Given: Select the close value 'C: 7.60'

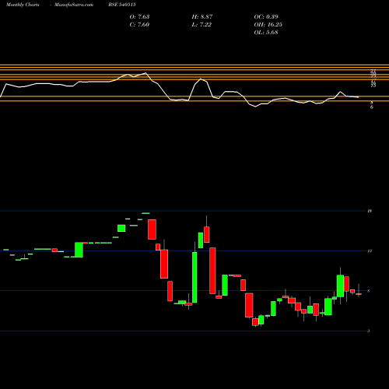Looking at the screenshot, I should [139, 25].
